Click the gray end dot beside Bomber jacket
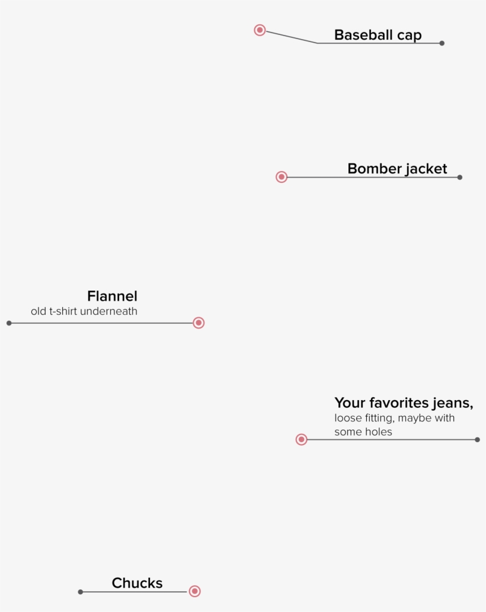Image resolution: width=486 pixels, height=612 pixels. point(459,177)
